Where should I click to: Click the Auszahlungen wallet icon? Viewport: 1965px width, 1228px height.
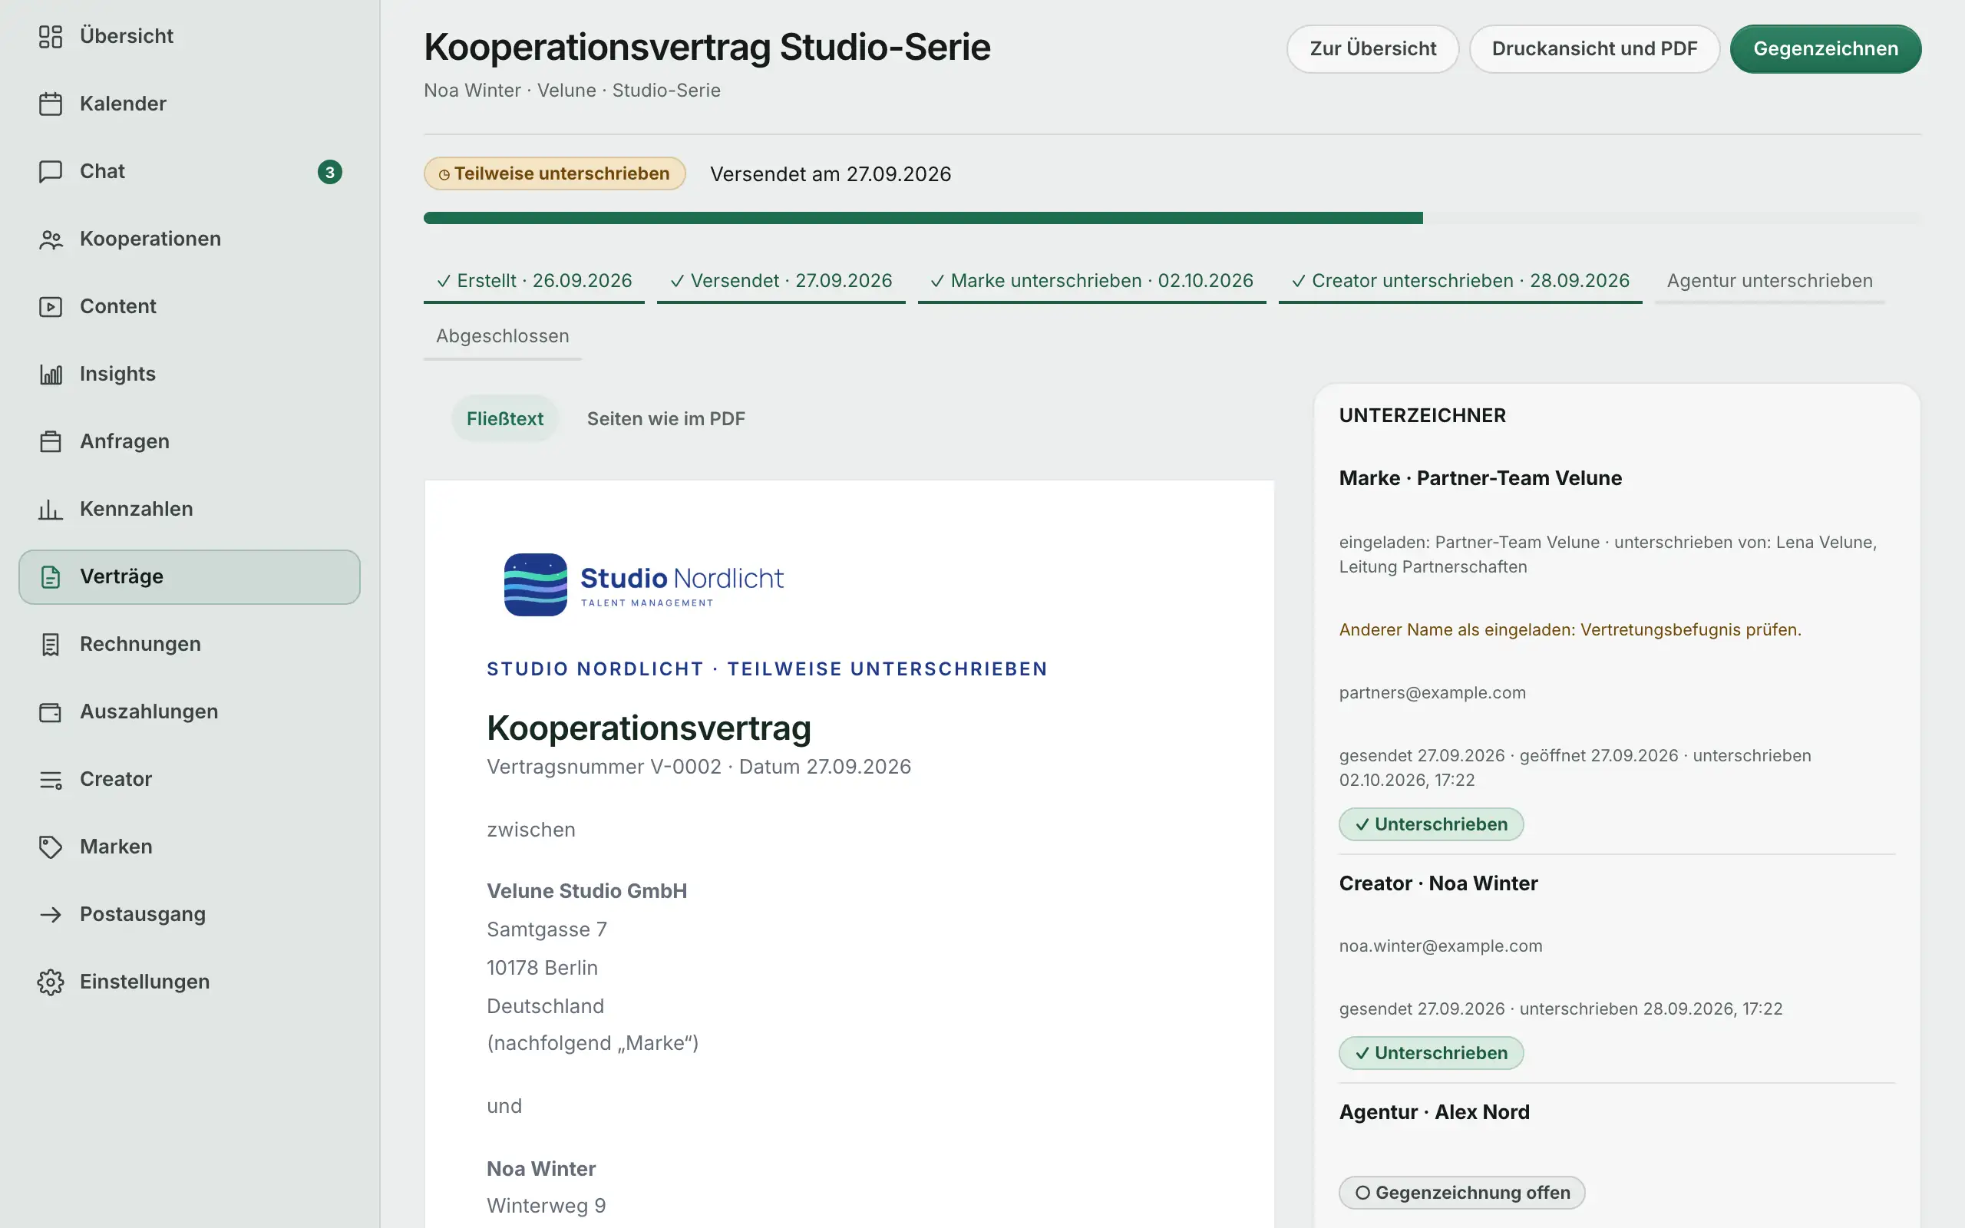click(x=51, y=711)
